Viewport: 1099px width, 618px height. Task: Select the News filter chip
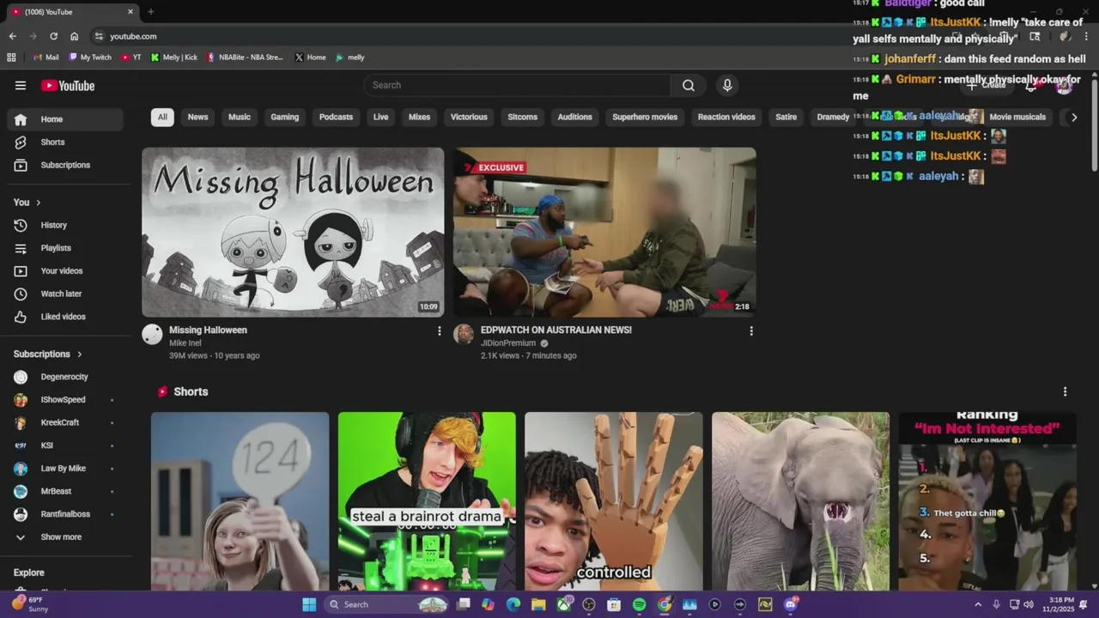tap(197, 118)
